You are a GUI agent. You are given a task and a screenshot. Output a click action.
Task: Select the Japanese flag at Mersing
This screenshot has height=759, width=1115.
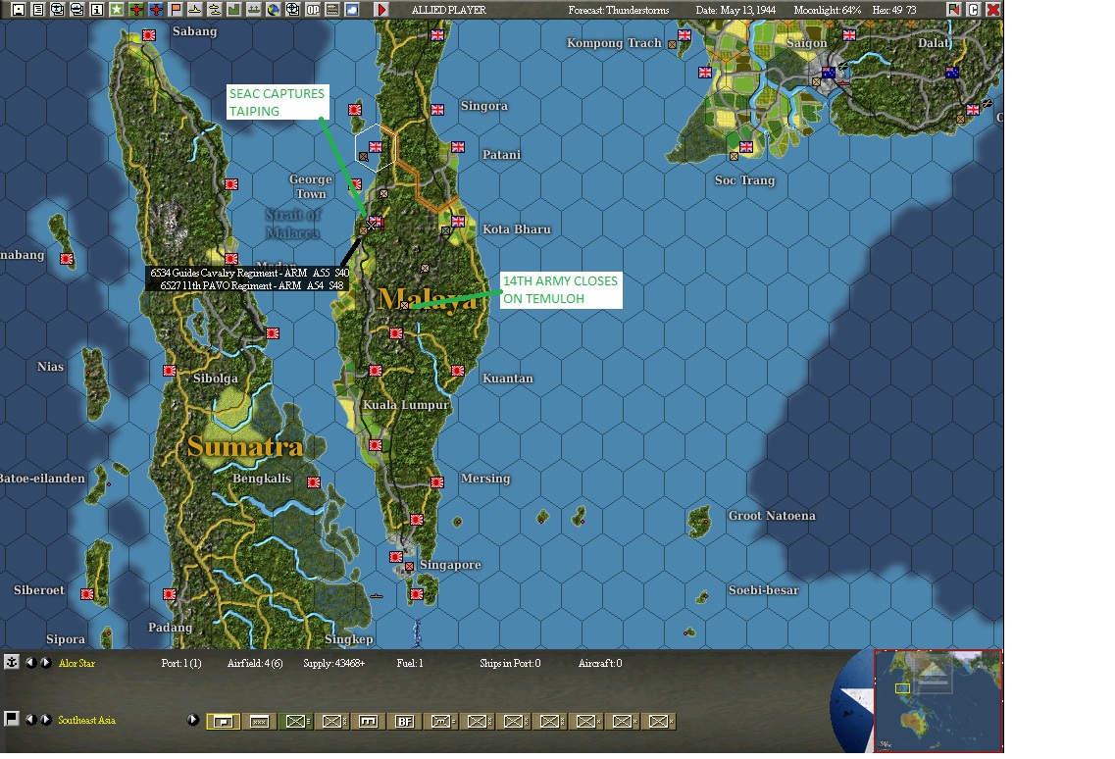(437, 482)
